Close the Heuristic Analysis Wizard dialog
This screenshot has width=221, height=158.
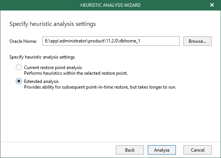(212, 5)
